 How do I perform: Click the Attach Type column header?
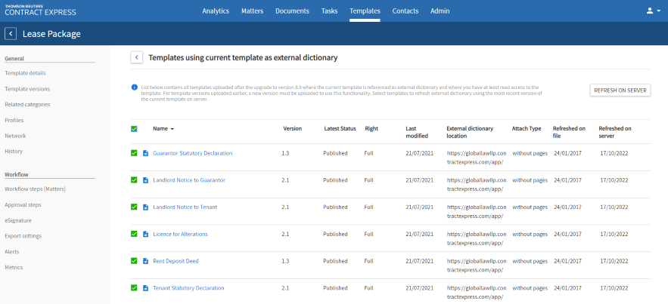[x=527, y=129]
